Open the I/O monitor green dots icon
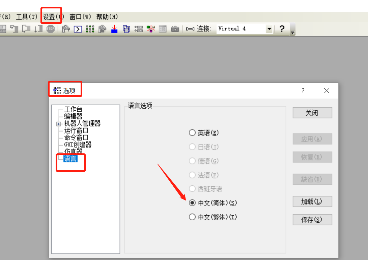This screenshot has width=368, height=260. pyautogui.click(x=90, y=29)
